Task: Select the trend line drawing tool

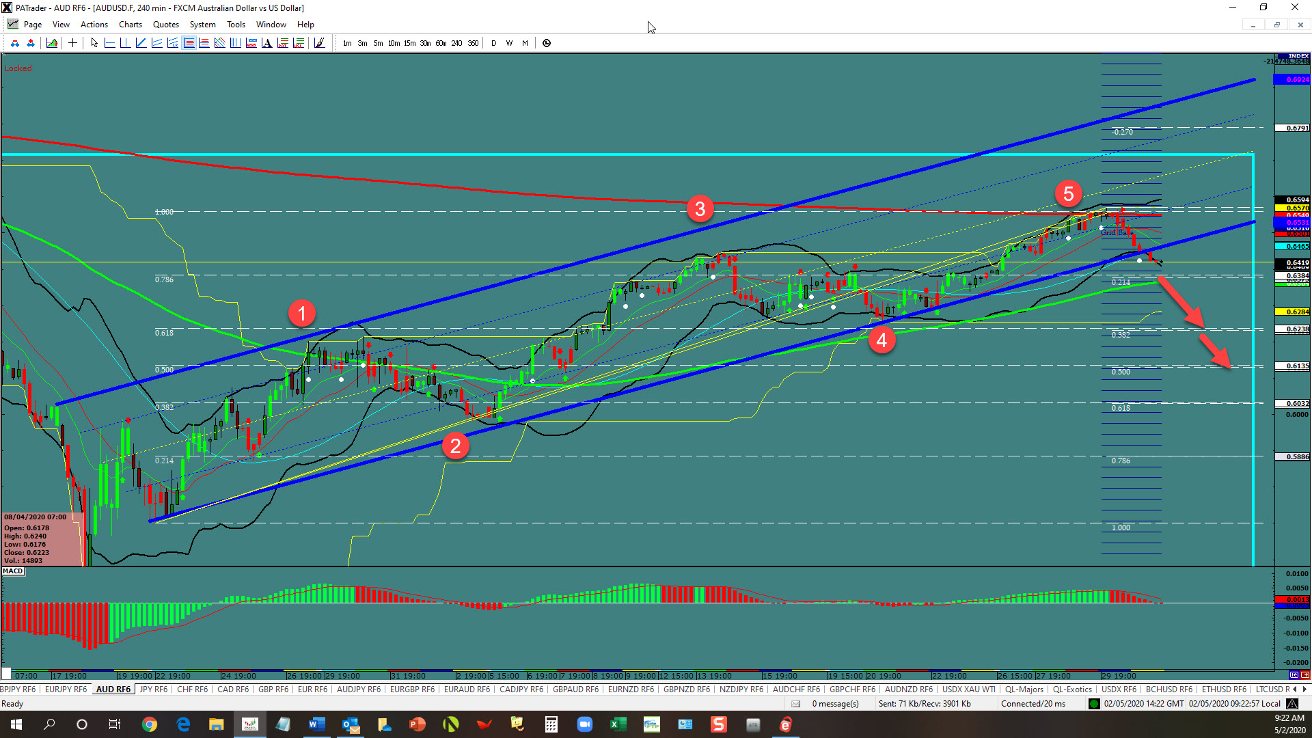Action: [x=141, y=43]
